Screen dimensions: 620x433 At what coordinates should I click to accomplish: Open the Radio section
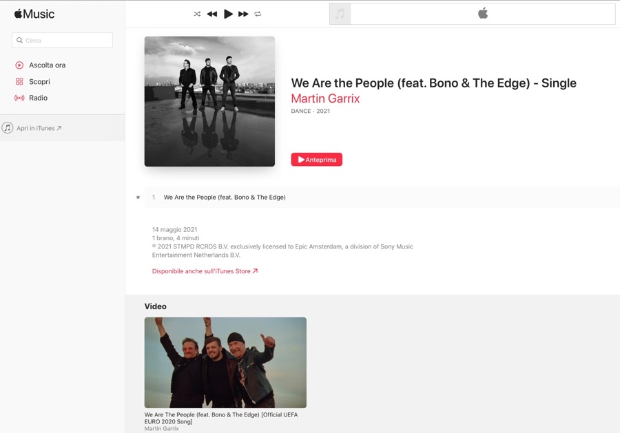pyautogui.click(x=31, y=98)
